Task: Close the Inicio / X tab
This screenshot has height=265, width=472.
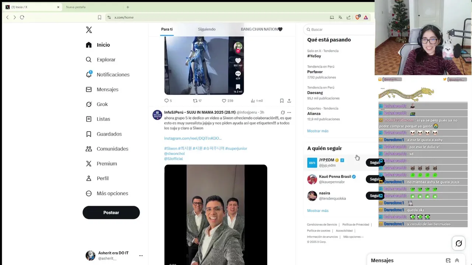Action: [58, 7]
